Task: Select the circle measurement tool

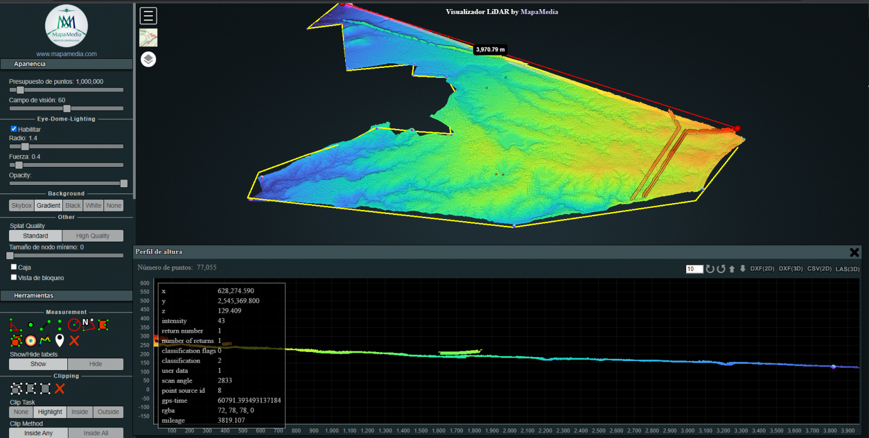Action: coord(74,325)
